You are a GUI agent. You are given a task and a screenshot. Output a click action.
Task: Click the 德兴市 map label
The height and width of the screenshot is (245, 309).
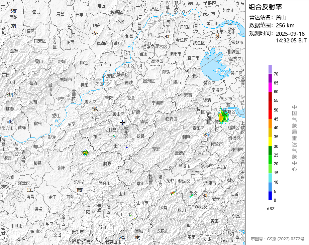(x=104, y=183)
